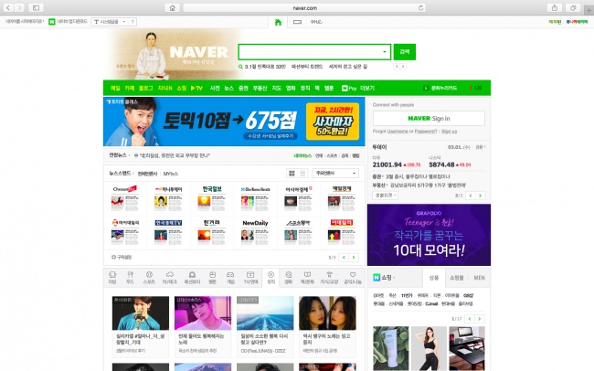Click the green Naver home icon
Screen dimensions: 594x371
(279, 21)
